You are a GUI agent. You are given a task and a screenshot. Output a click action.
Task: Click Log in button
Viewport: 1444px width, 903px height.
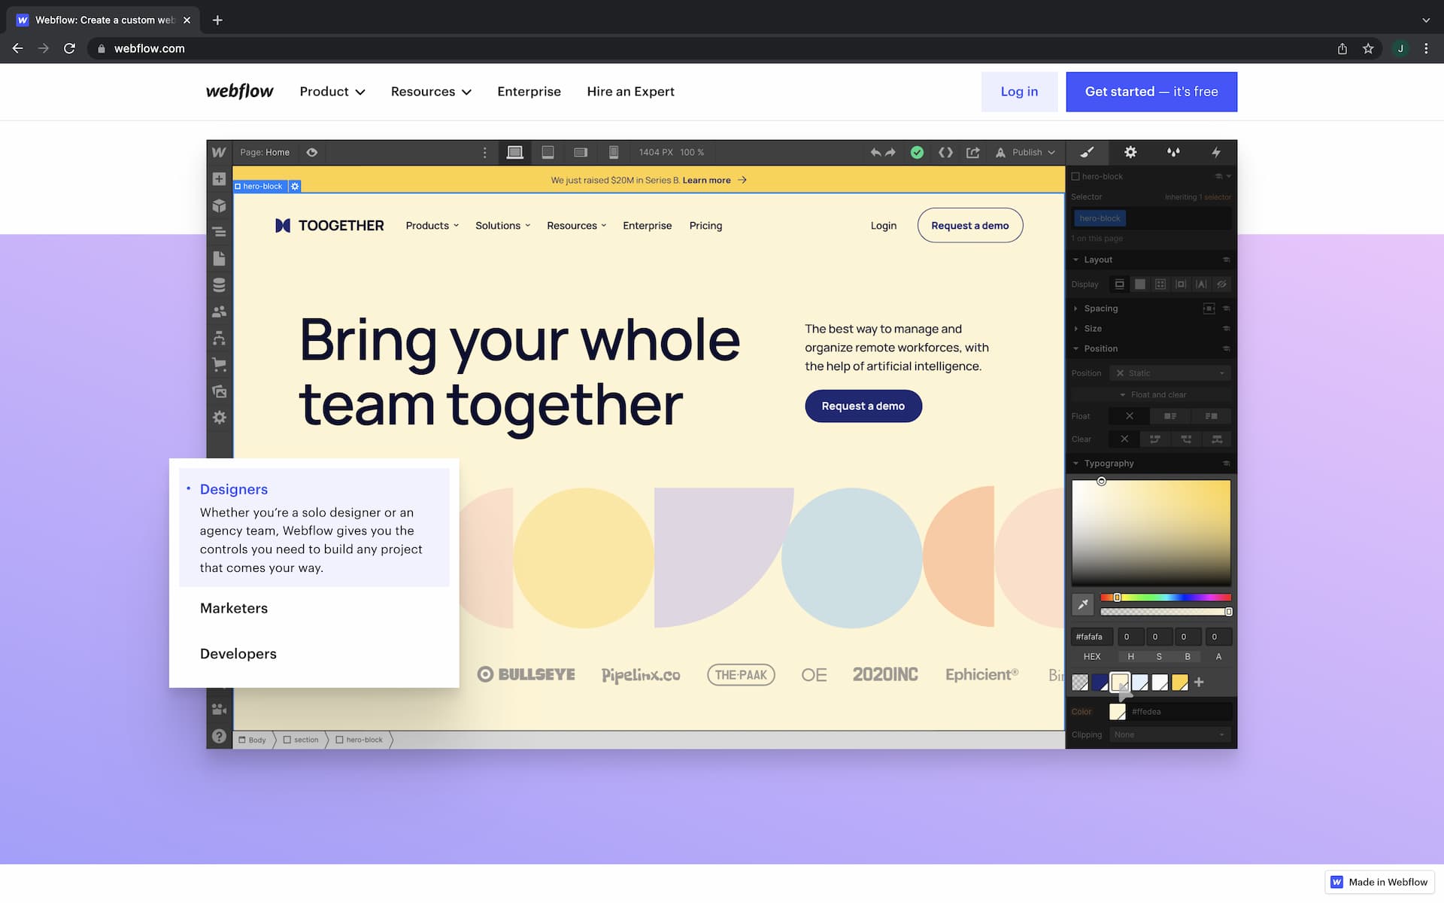tap(1019, 92)
